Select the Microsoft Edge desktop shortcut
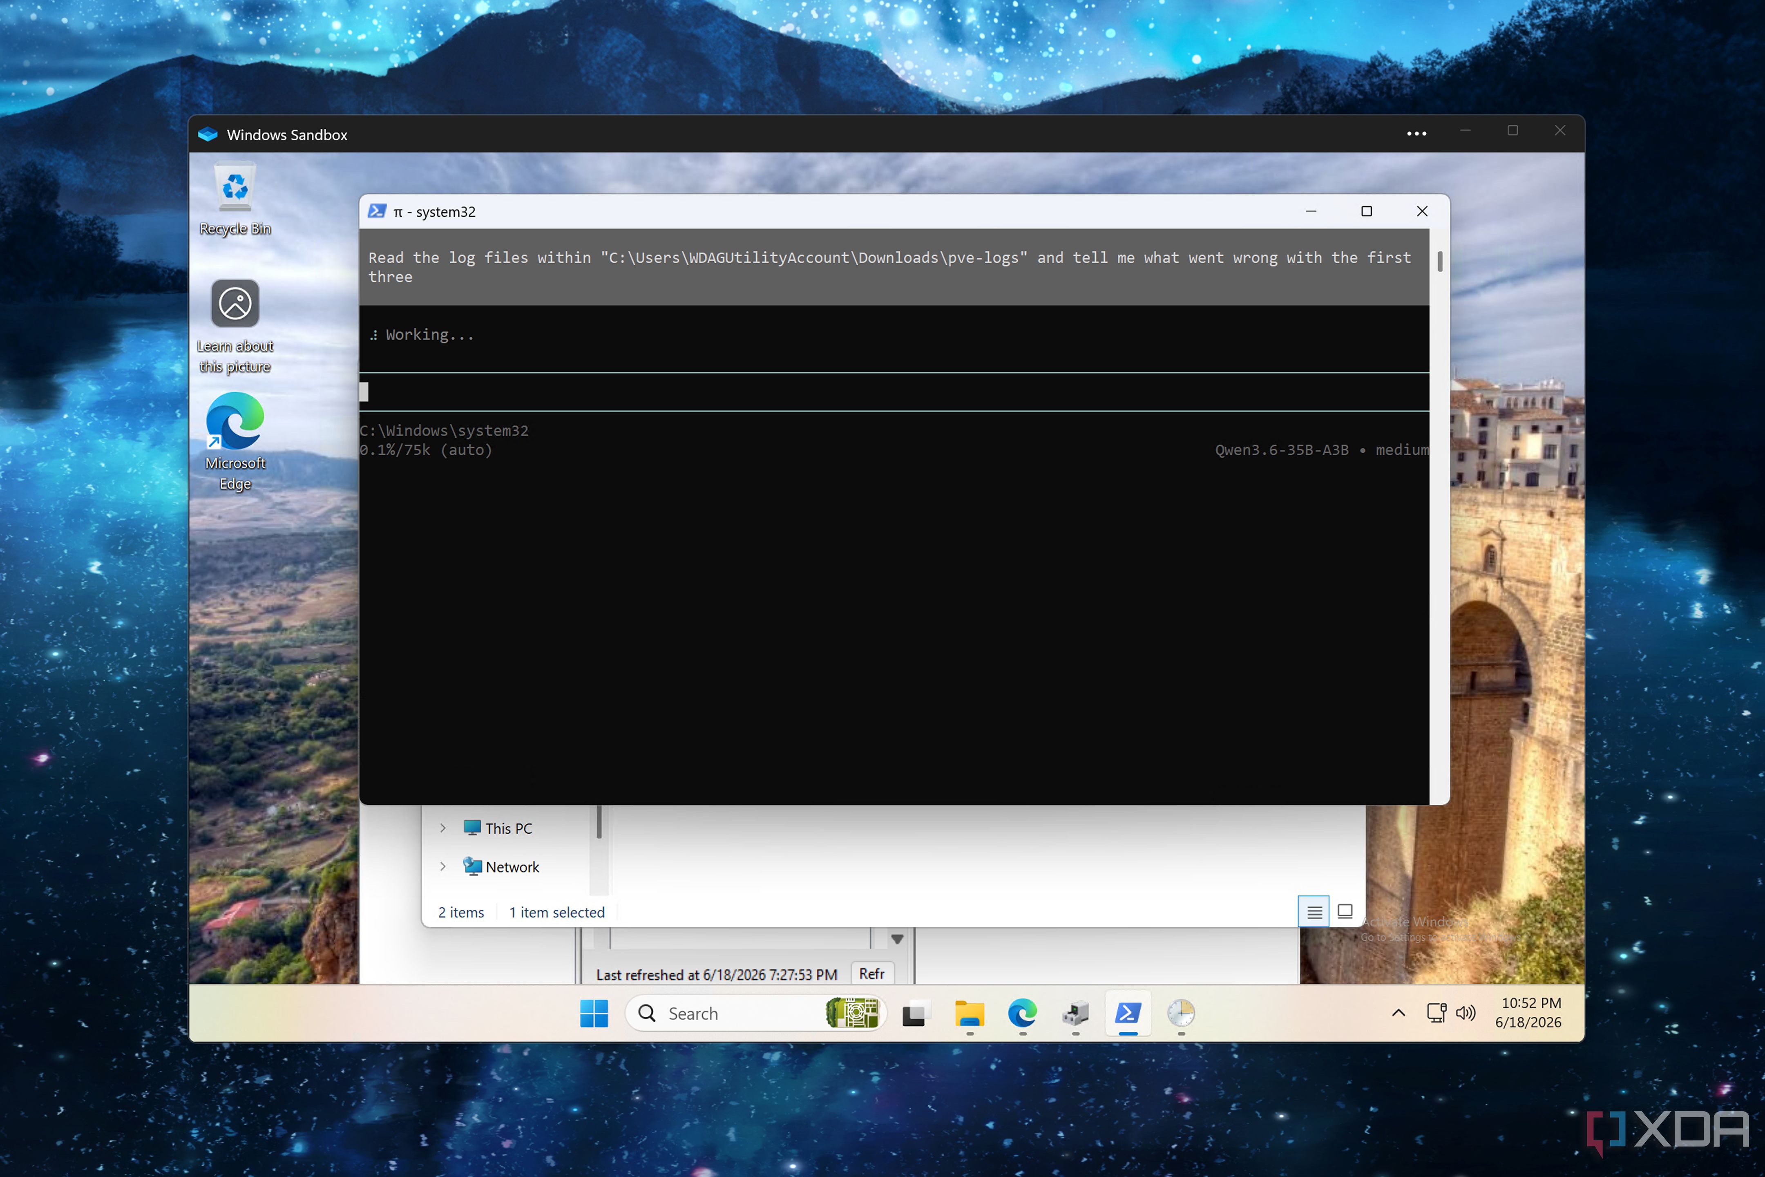Viewport: 1765px width, 1177px height. 235,442
